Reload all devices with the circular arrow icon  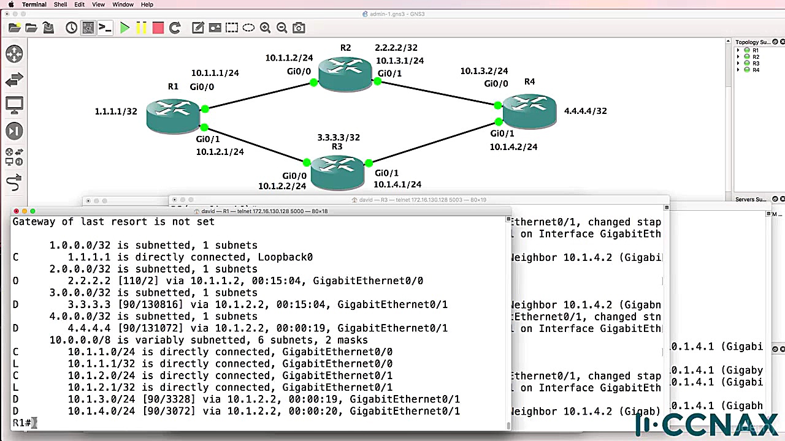pyautogui.click(x=174, y=28)
